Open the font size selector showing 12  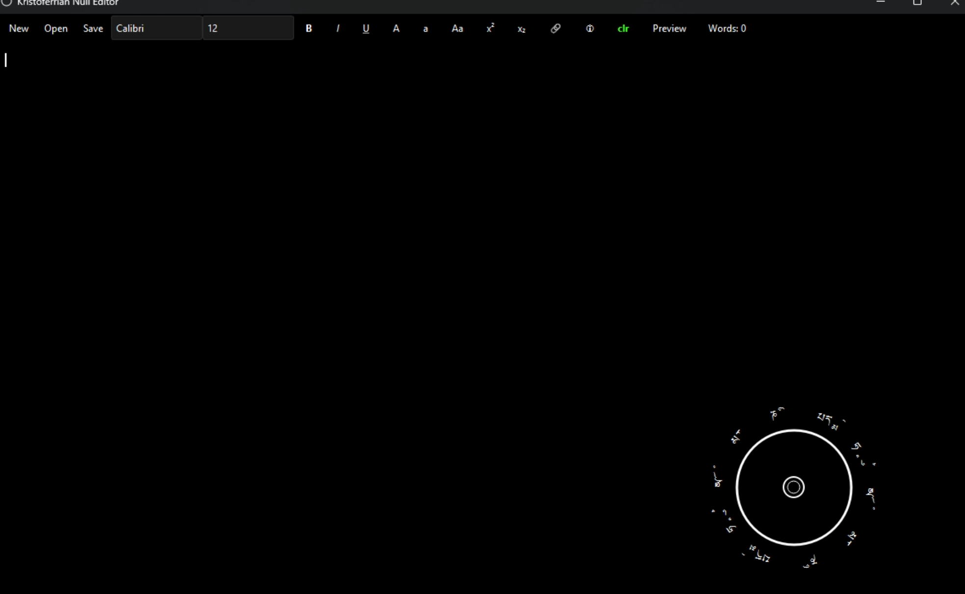pyautogui.click(x=248, y=28)
